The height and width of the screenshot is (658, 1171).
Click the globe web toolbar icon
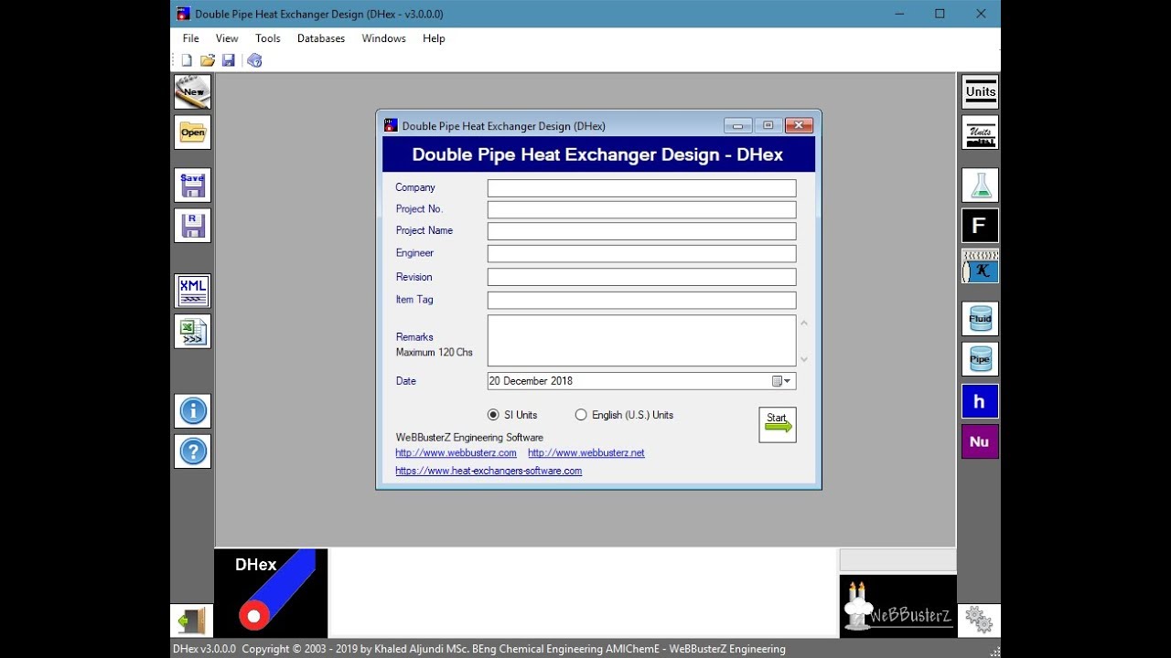(255, 60)
